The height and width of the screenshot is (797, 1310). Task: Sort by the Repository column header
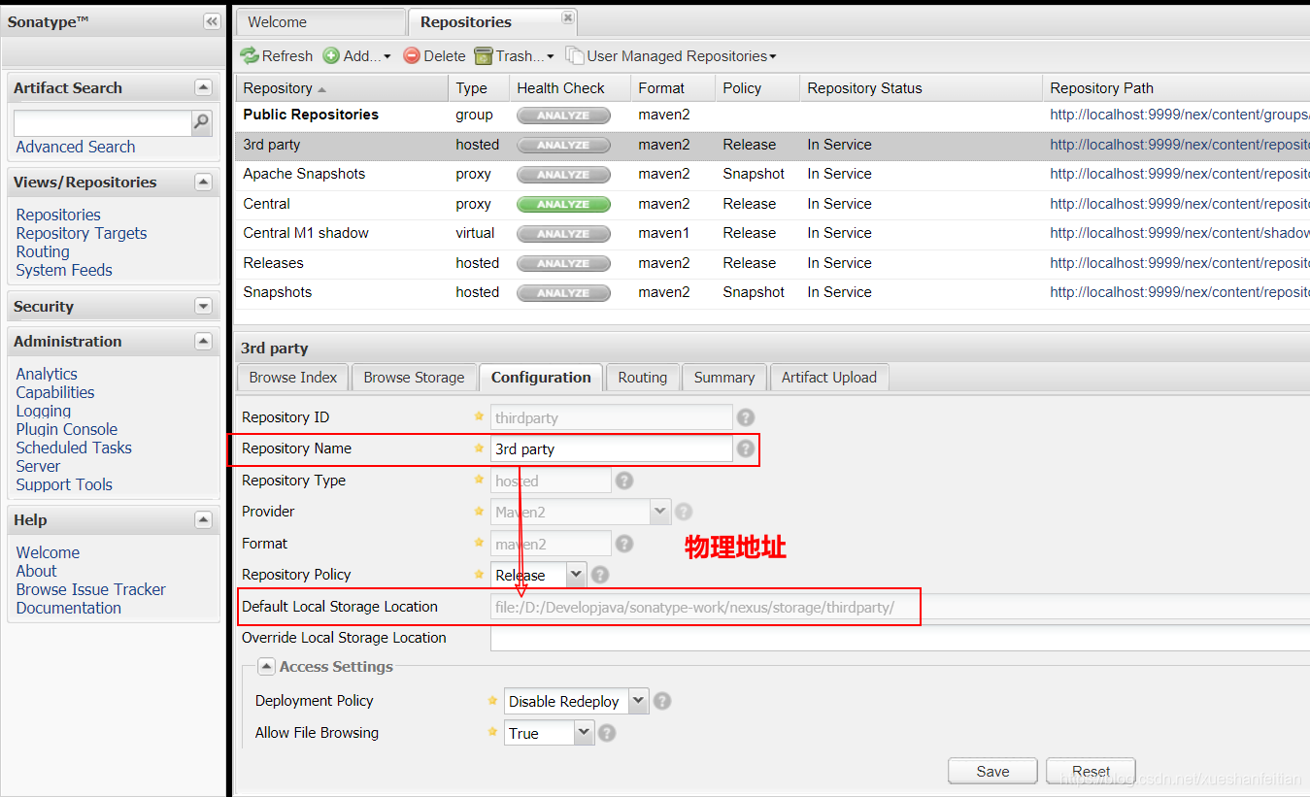pyautogui.click(x=342, y=87)
